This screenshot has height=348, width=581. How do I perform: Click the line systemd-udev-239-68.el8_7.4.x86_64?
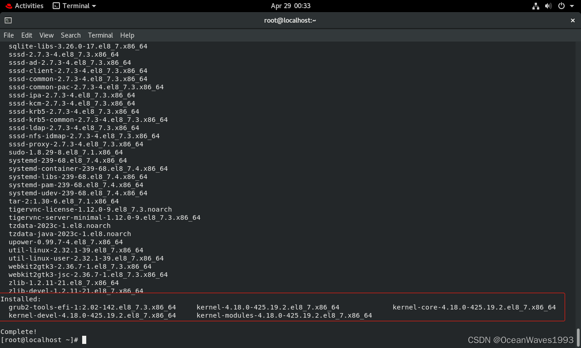(x=78, y=193)
